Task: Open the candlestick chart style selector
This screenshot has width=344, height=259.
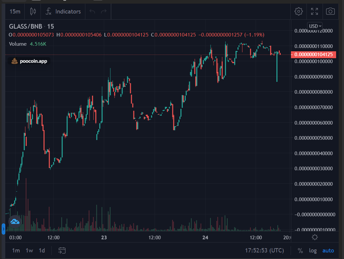Action: click(x=33, y=12)
